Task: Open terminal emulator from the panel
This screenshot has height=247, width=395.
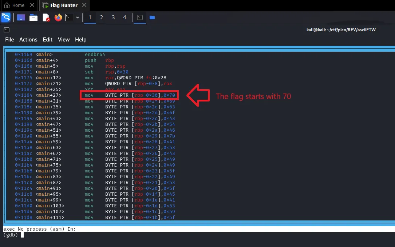Action: (x=69, y=17)
